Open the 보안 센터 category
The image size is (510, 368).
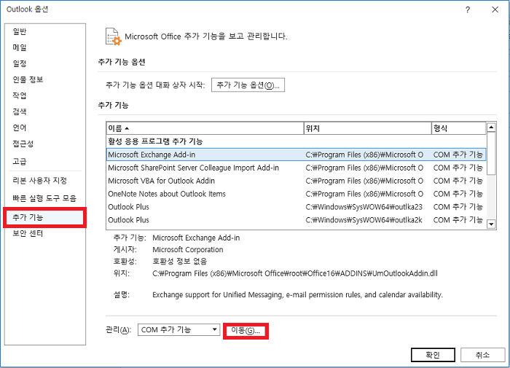tap(28, 233)
